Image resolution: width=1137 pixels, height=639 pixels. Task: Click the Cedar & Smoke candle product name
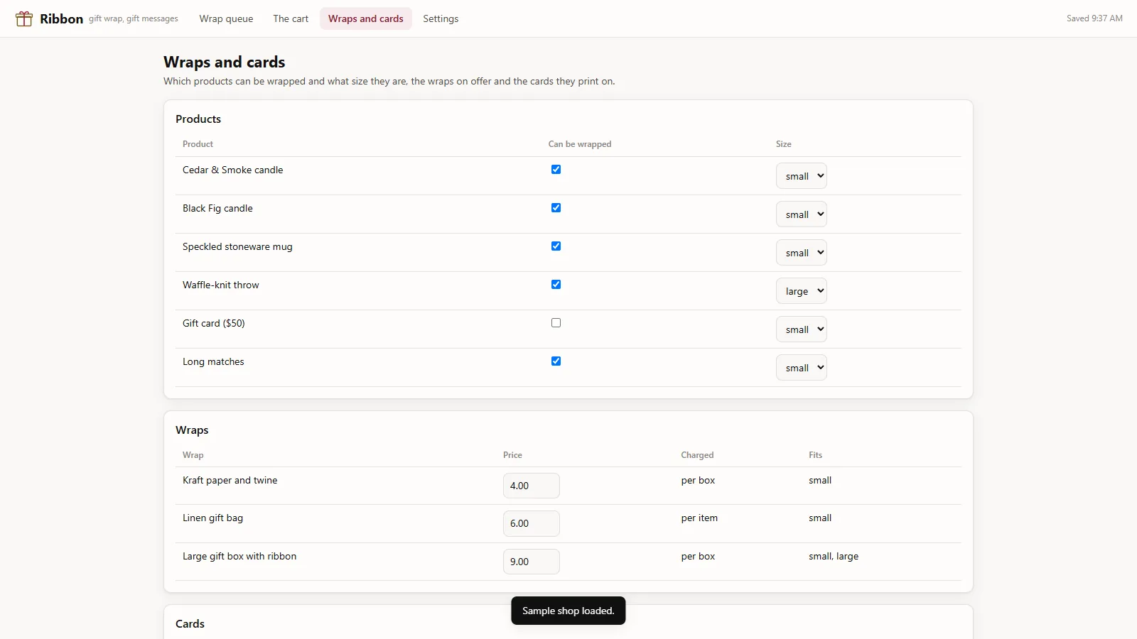click(x=233, y=170)
